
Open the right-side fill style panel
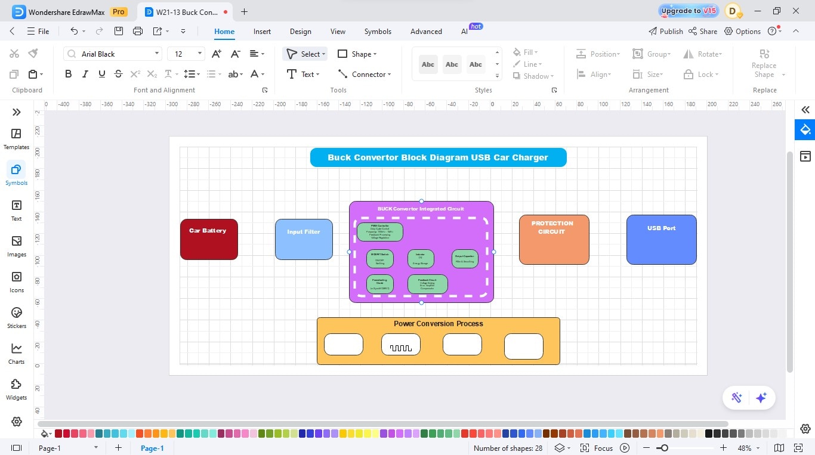click(805, 129)
